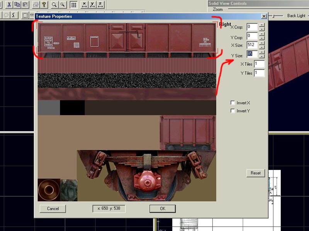
Task: Decrease Y Size with down arrow
Action: [261, 56]
